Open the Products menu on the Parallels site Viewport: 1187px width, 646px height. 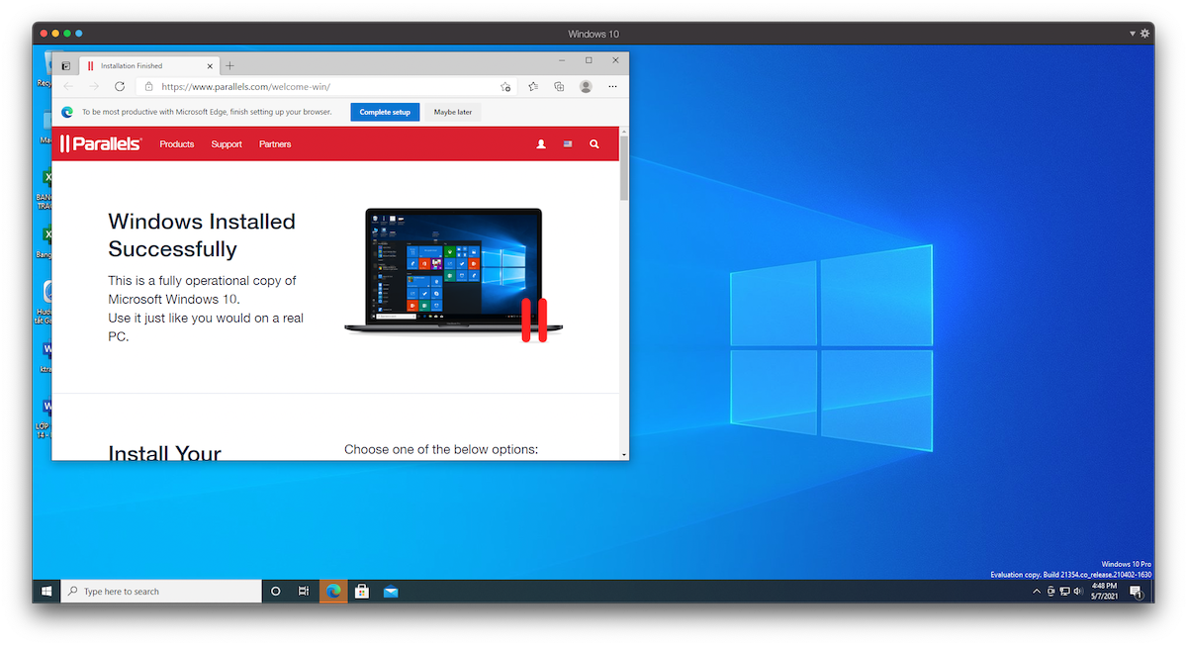(x=176, y=143)
